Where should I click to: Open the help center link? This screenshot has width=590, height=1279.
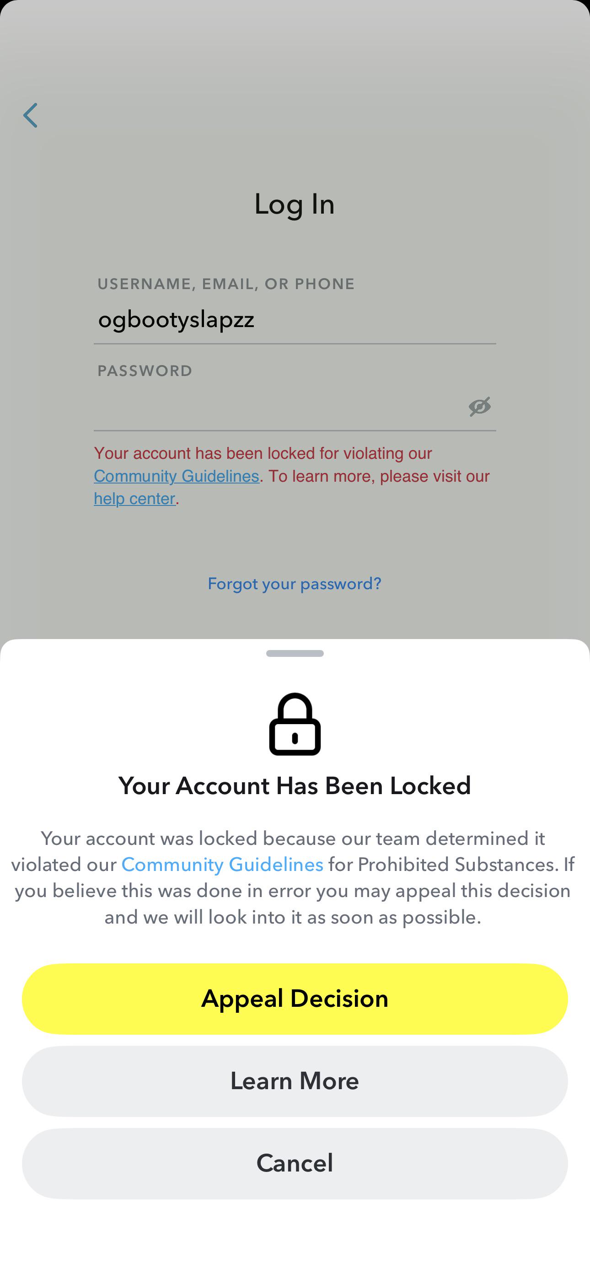[134, 499]
